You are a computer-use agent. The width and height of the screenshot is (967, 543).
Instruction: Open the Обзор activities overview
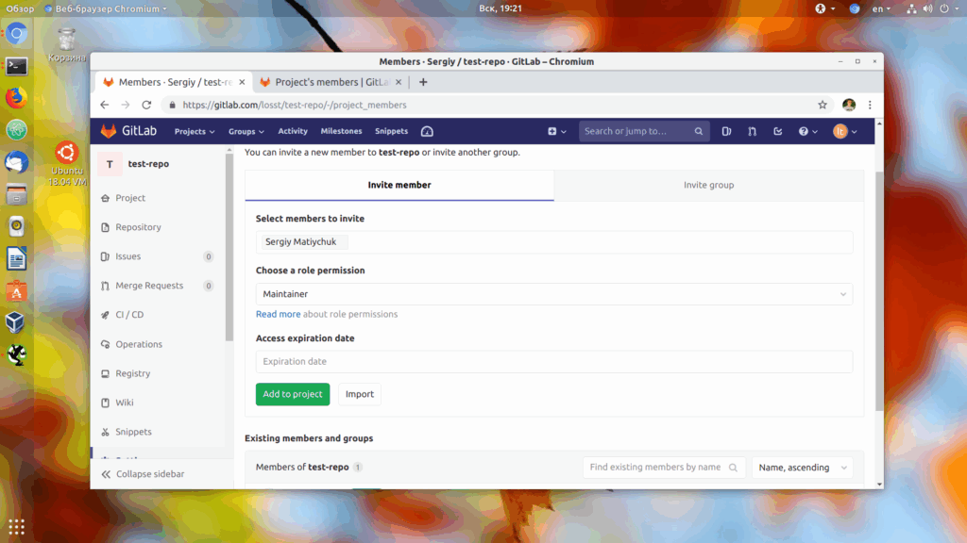(x=20, y=8)
